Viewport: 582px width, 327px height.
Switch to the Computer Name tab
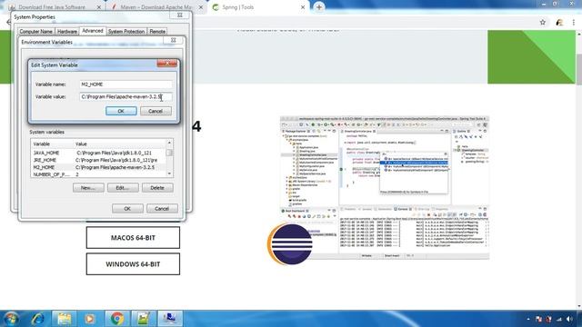(35, 32)
